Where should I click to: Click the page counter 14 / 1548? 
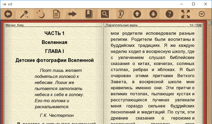pyautogui.click(x=196, y=25)
